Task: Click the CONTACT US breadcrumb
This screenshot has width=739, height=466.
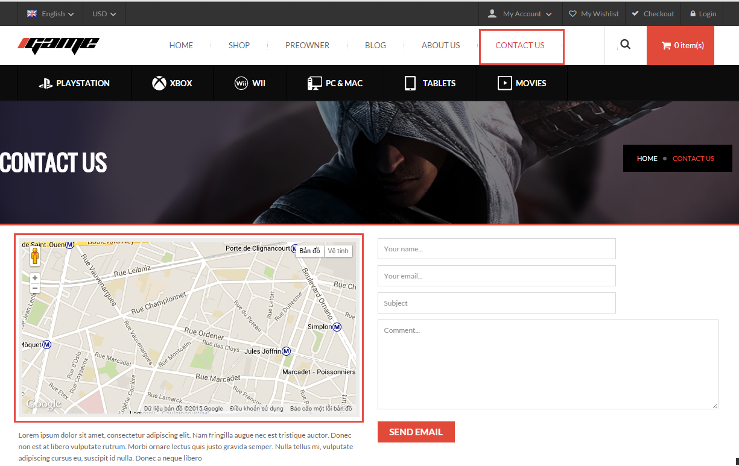Action: click(x=693, y=159)
